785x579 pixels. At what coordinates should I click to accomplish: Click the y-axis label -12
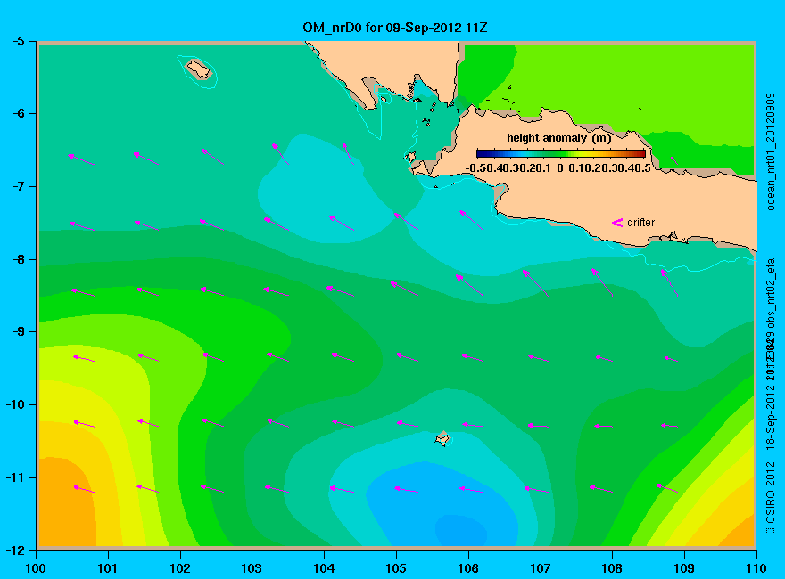click(14, 550)
